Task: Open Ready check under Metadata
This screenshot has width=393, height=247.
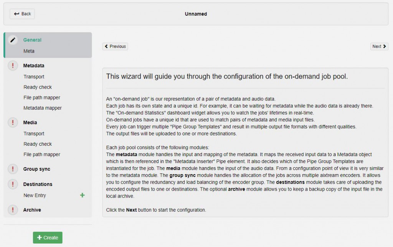Action: tap(38, 87)
